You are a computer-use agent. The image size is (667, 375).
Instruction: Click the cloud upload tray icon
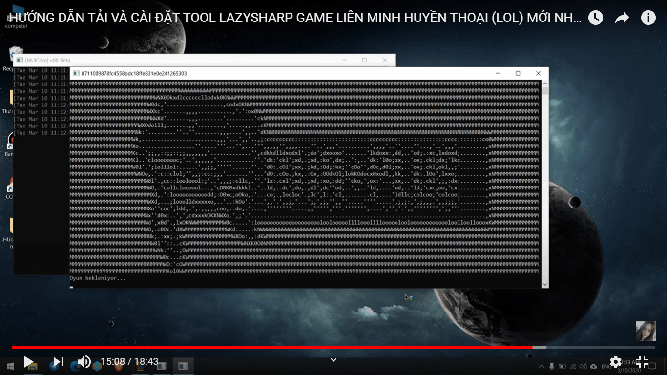click(594, 366)
